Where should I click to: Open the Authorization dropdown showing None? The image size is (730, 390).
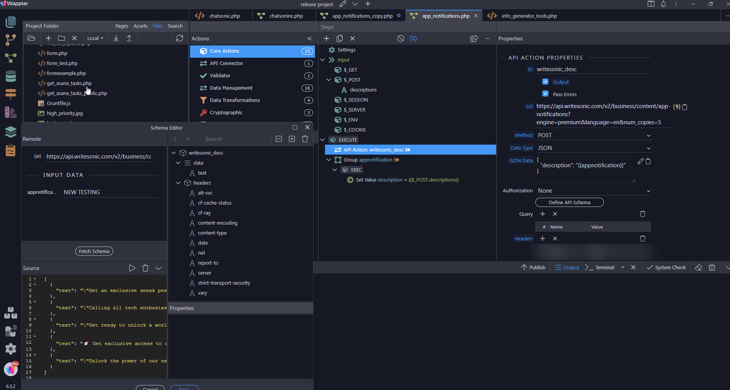(x=593, y=191)
